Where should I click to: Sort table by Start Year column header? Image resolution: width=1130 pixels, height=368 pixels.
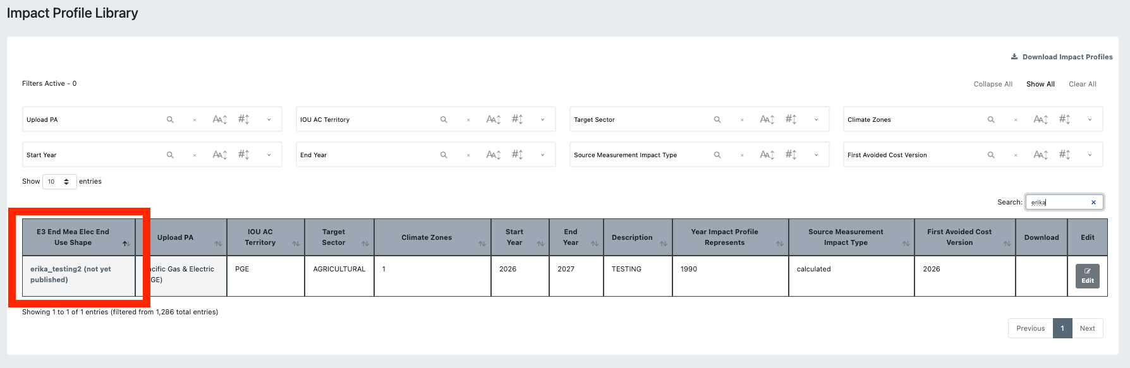[520, 237]
